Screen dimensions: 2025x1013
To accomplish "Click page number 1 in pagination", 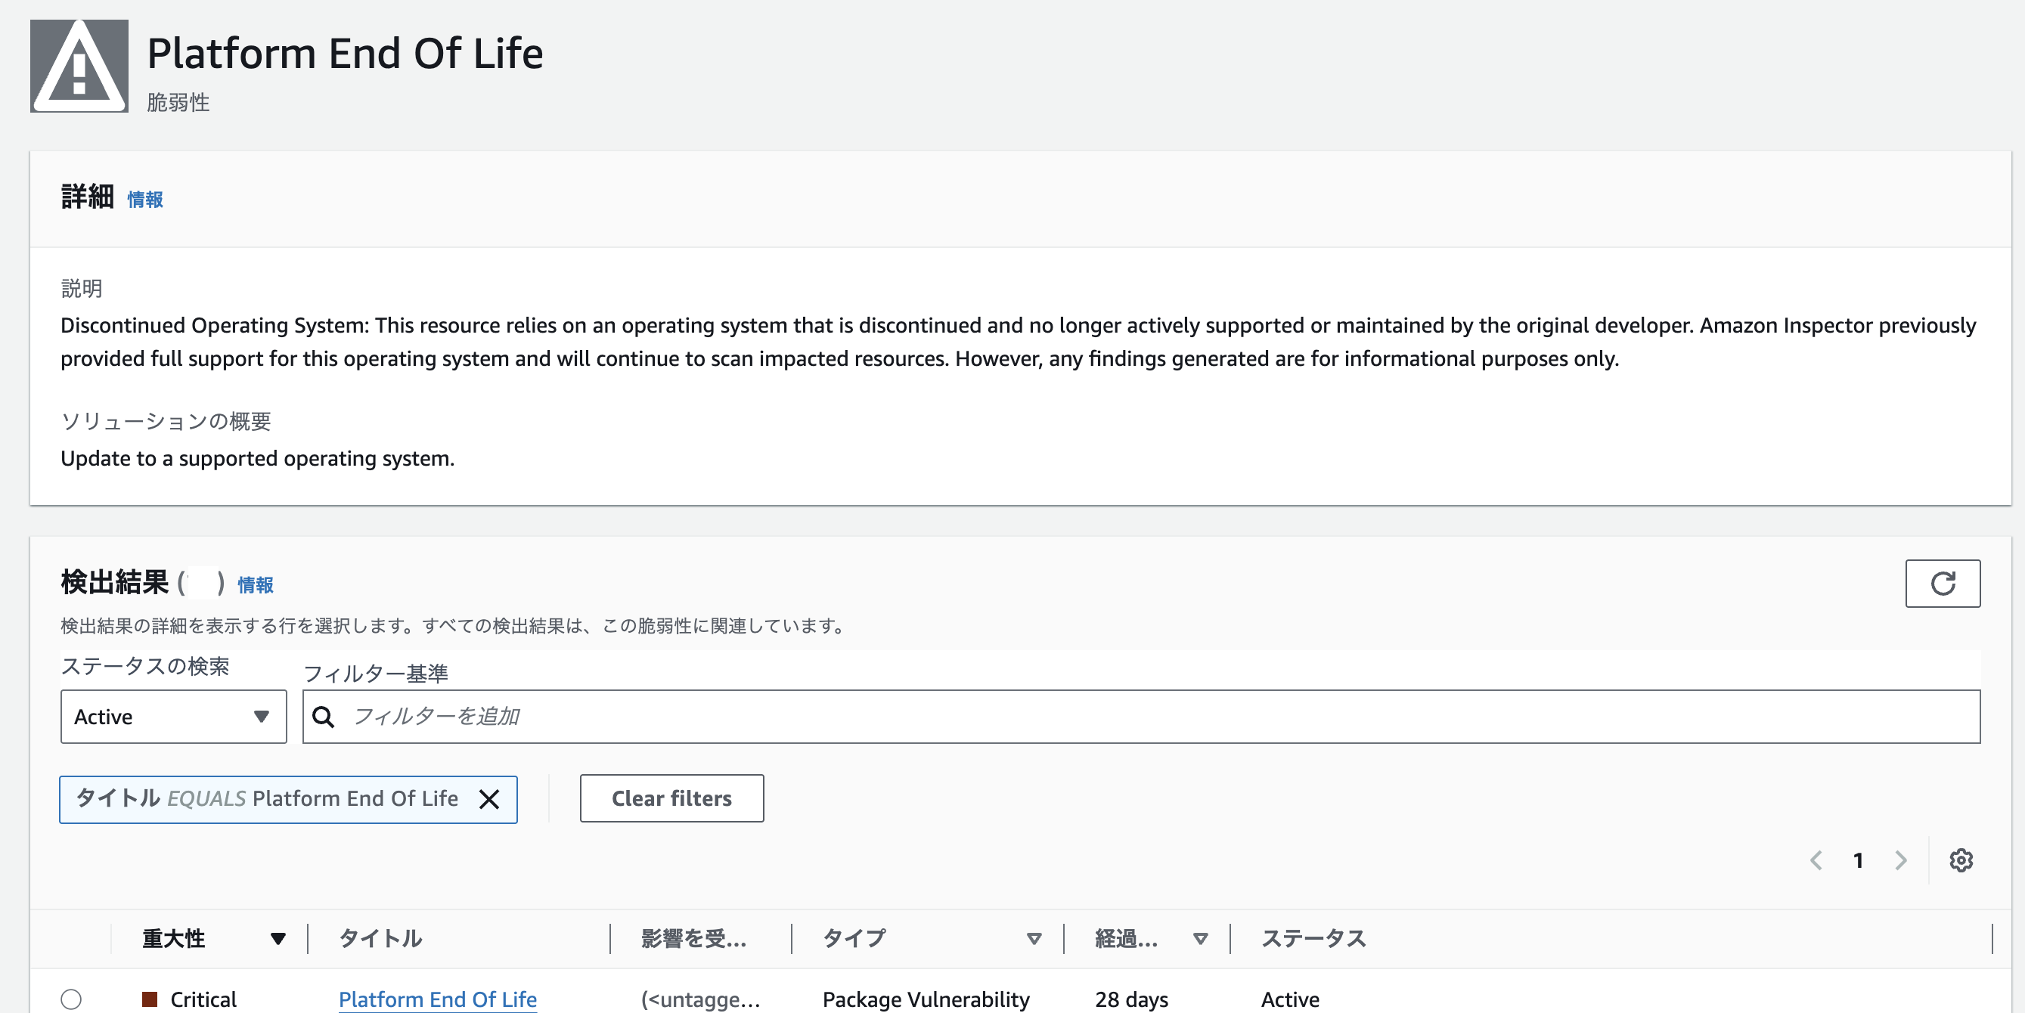I will [x=1859, y=860].
